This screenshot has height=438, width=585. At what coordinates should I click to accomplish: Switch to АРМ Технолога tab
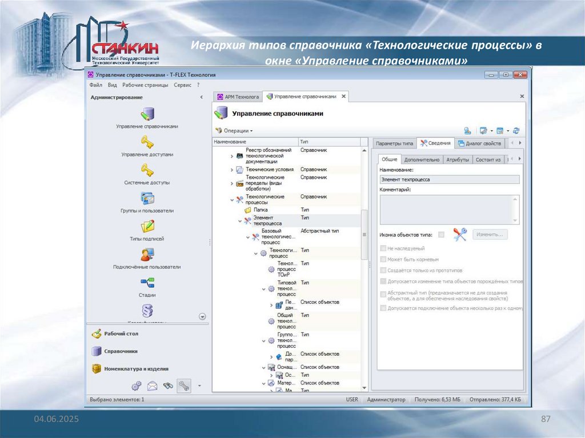point(238,97)
